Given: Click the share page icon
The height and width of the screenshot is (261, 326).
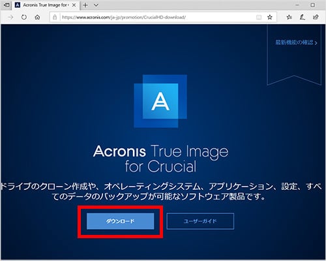Looking at the screenshot, I should click(316, 17).
